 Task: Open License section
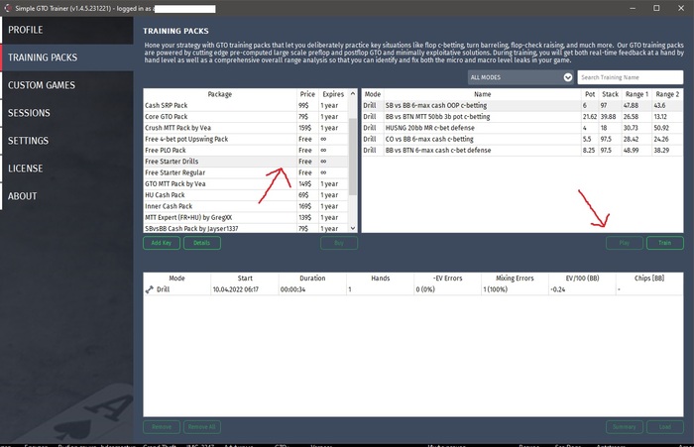click(x=66, y=168)
